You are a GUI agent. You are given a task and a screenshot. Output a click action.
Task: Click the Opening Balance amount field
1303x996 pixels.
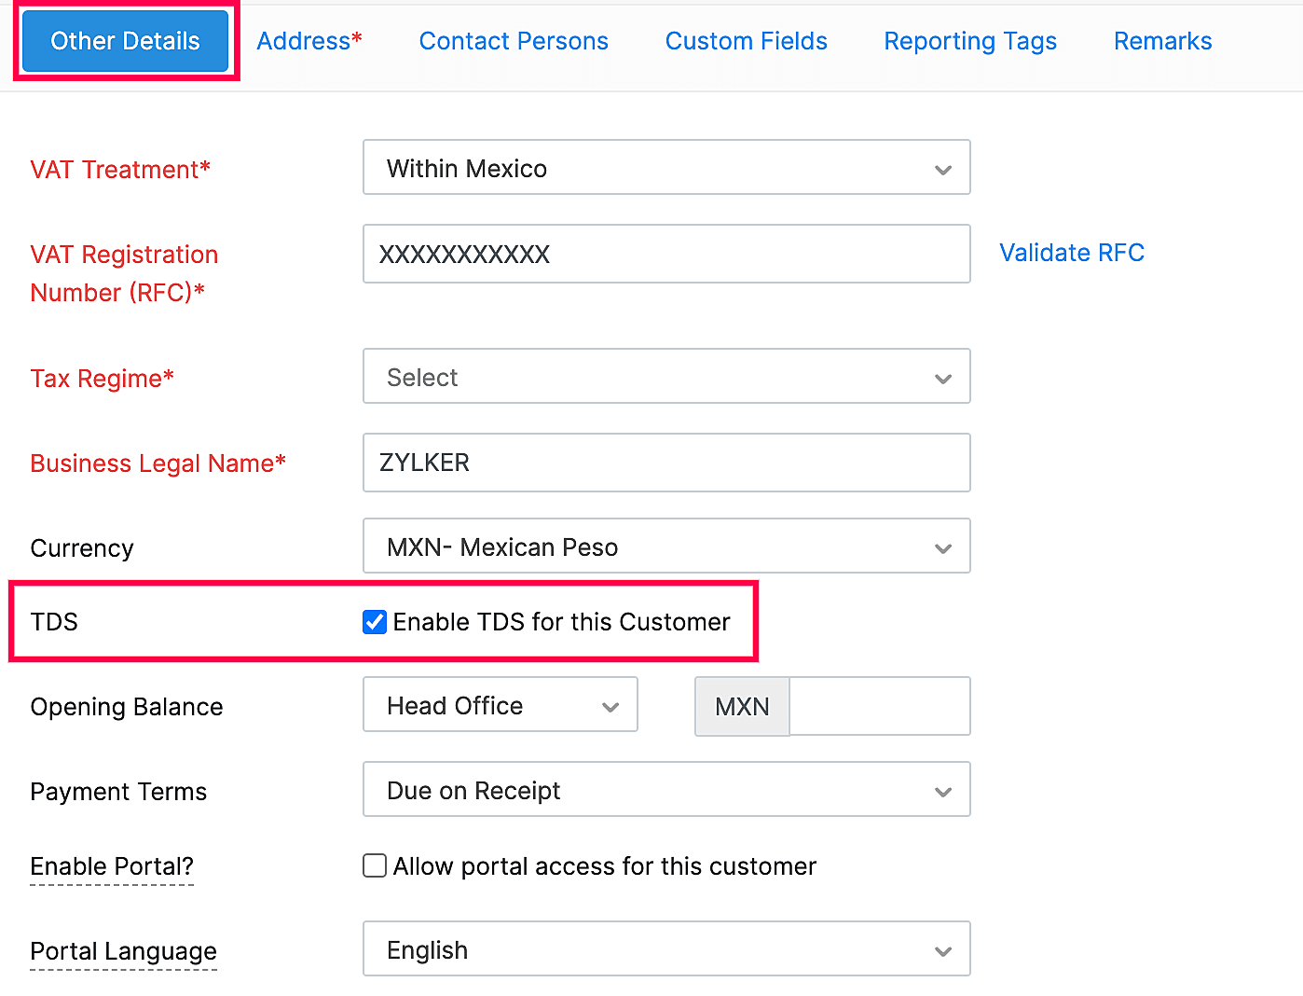(879, 706)
